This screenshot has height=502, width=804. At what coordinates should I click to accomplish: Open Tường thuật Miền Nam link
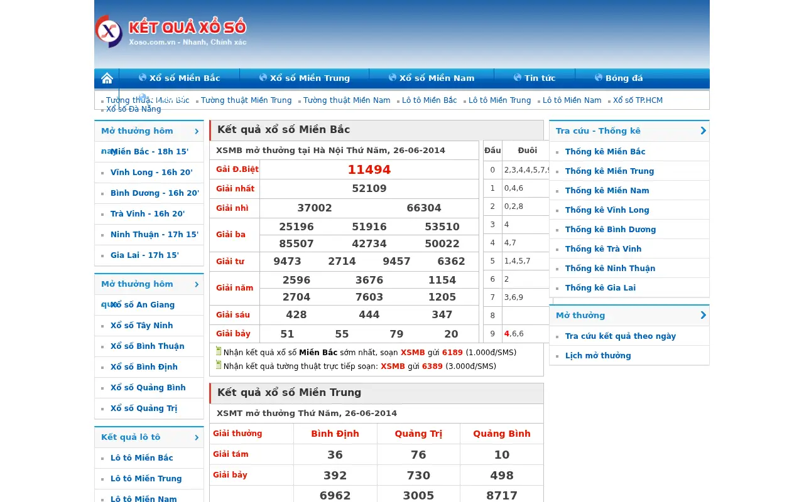(347, 100)
